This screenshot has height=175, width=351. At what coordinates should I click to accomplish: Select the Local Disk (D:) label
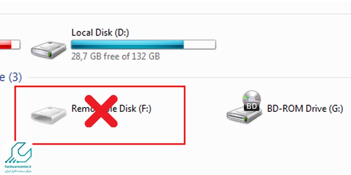point(100,32)
